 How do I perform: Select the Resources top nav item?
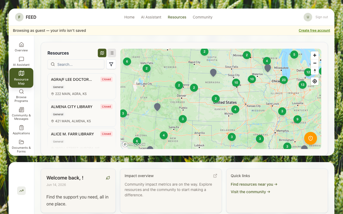click(177, 17)
